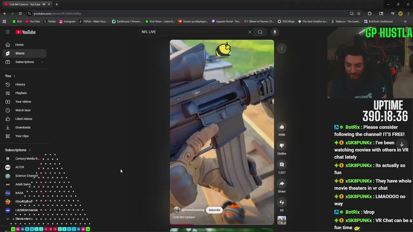This screenshot has height=232, width=413.
Task: Open the Instagram bookmark
Action: pyautogui.click(x=67, y=22)
